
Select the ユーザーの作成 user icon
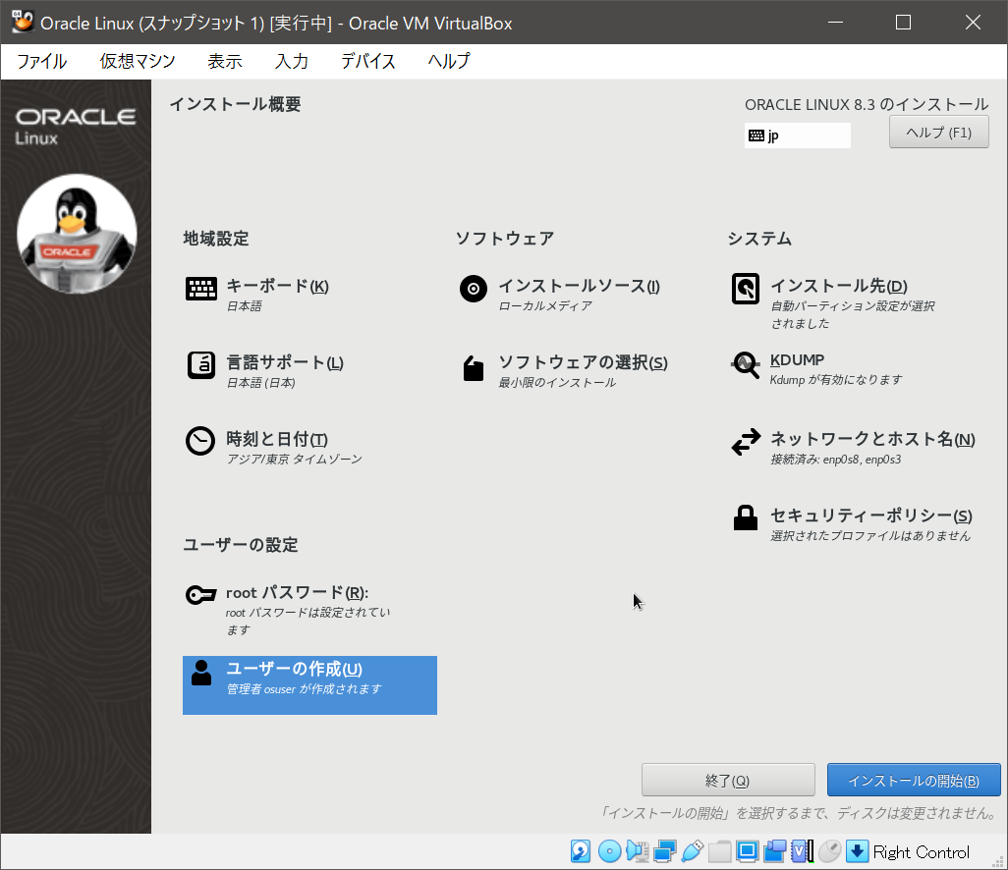(201, 673)
